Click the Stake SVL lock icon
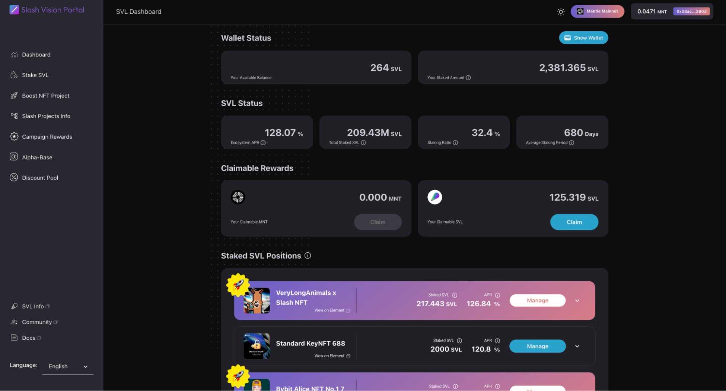 pyautogui.click(x=14, y=75)
